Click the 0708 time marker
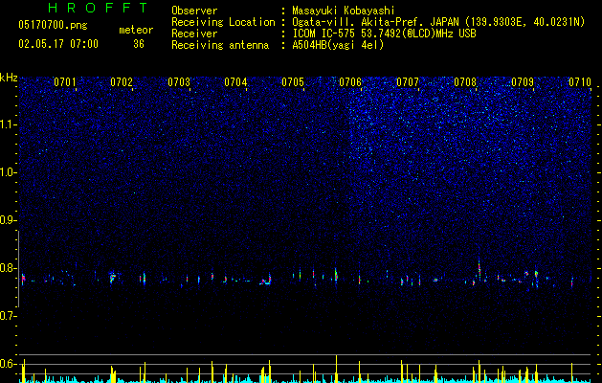This screenshot has height=383, width=602. [465, 82]
